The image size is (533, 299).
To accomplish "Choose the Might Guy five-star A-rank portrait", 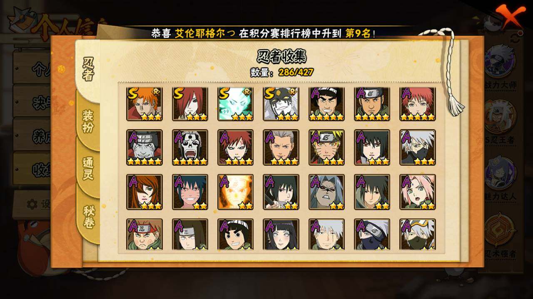I will 327,104.
